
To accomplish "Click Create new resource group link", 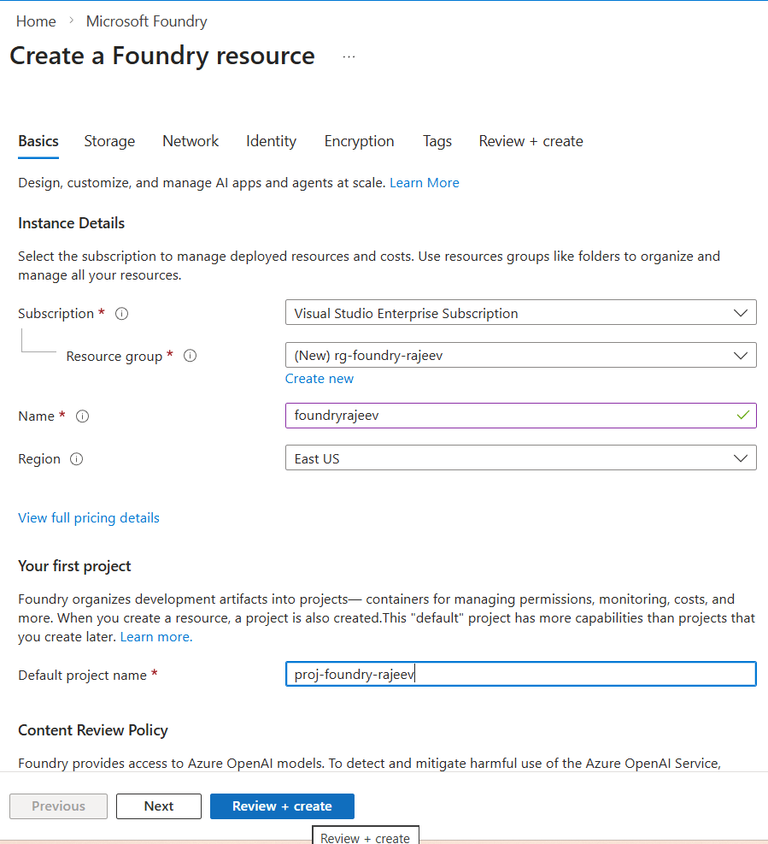I will tap(319, 379).
